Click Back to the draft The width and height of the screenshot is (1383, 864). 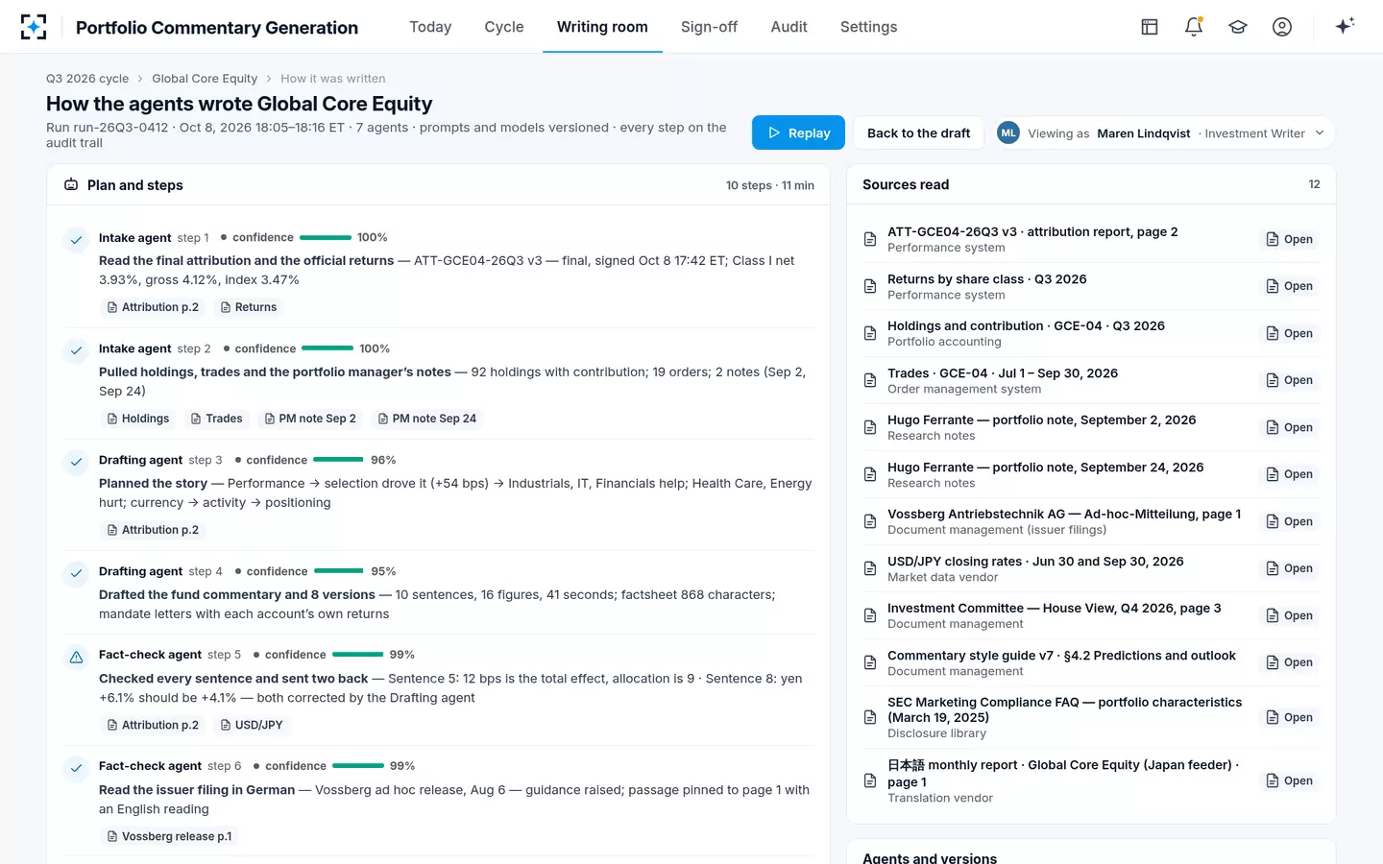click(x=918, y=132)
